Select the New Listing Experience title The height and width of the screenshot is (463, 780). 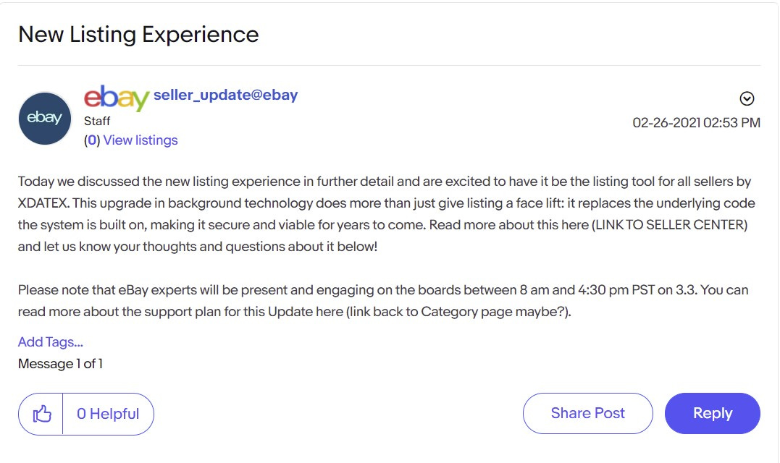[138, 34]
